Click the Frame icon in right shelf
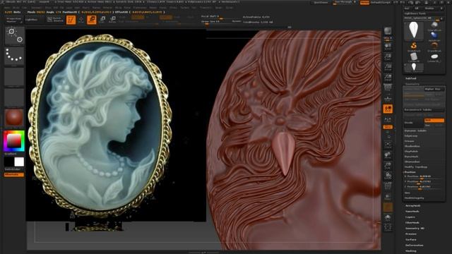Image resolution: width=452 pixels, height=254 pixels. [388, 144]
